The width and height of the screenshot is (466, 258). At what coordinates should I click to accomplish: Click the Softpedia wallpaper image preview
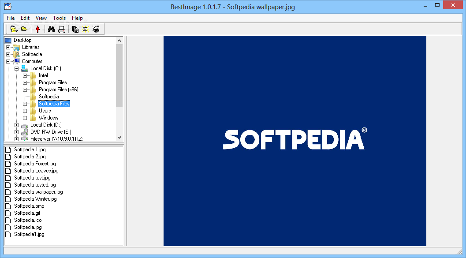(295, 141)
